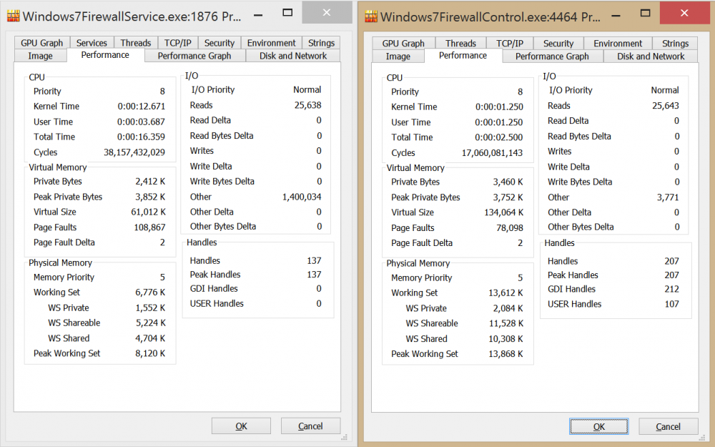
Task: Dismiss FirewallControl window with Cancel
Action: pyautogui.click(x=668, y=427)
